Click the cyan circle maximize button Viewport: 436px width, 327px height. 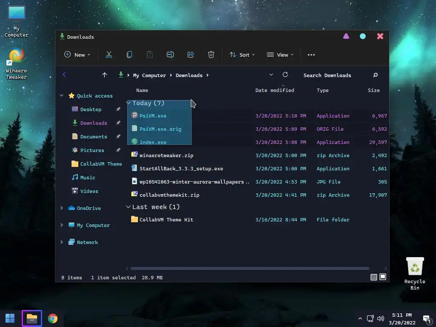[363, 36]
